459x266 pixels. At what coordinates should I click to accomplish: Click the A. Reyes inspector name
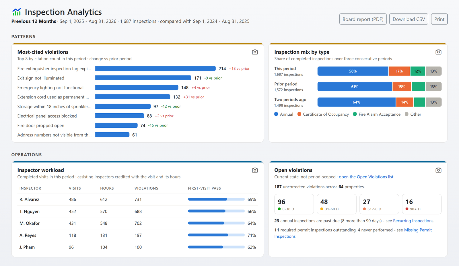coord(28,235)
